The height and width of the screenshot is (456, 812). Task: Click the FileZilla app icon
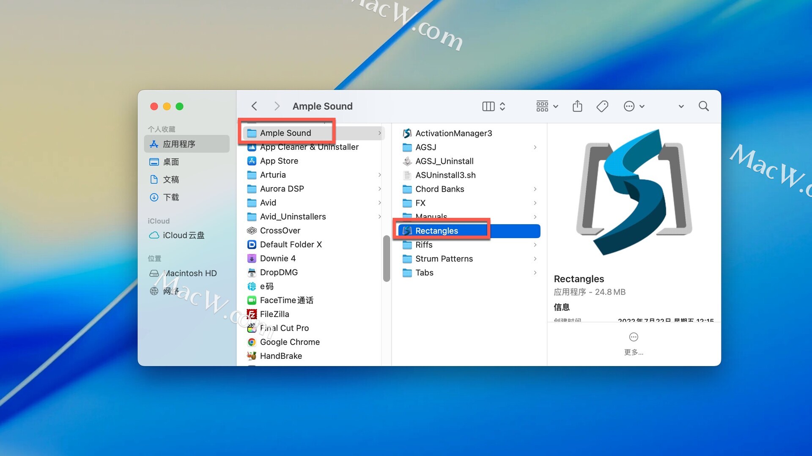pyautogui.click(x=252, y=314)
